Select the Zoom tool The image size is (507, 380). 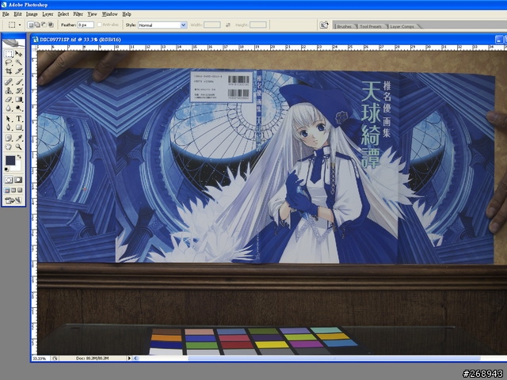19,147
